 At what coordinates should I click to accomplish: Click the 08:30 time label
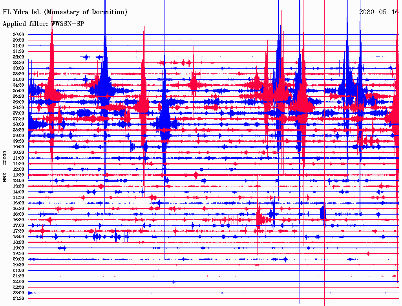18,130
